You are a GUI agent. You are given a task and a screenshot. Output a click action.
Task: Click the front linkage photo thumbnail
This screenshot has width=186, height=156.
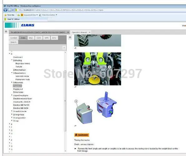pos(98,69)
